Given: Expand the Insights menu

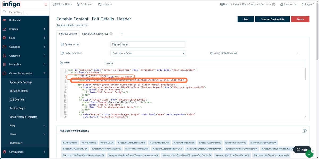Looking at the screenshot, I should click(44, 29).
